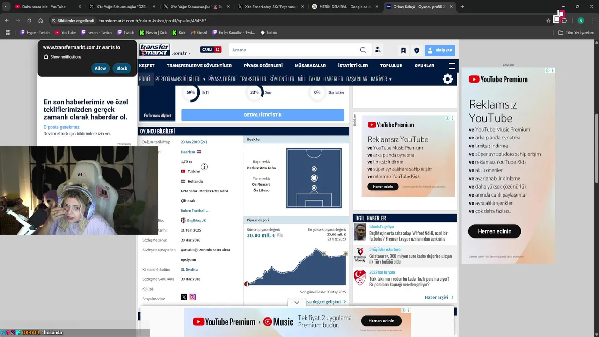Open Galatasaray 300 milyon euro news item
599x337 pixels.
click(x=410, y=259)
